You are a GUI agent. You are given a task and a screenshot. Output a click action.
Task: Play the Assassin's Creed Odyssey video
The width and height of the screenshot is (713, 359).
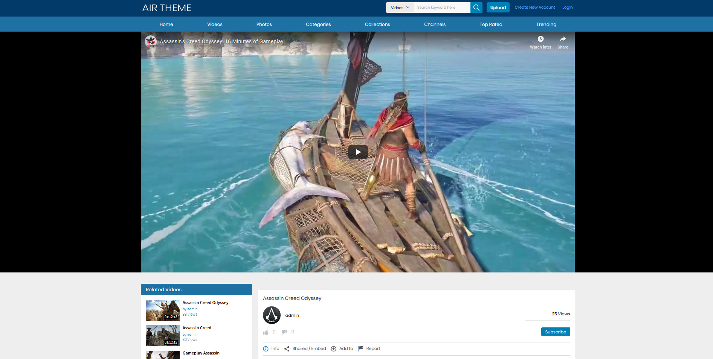pos(358,152)
